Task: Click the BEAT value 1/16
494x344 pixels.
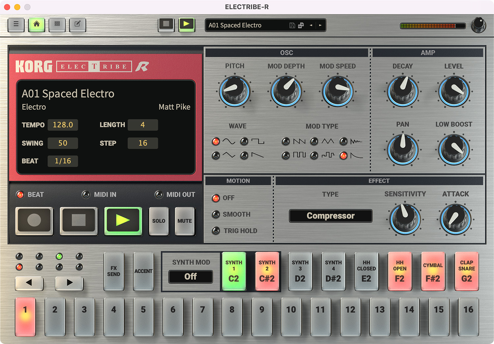Action: click(63, 161)
